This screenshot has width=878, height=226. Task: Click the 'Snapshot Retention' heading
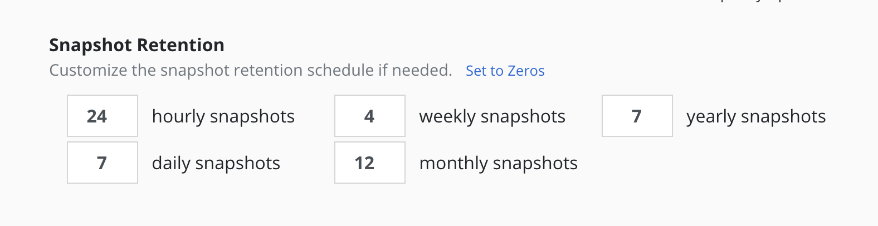pos(136,45)
